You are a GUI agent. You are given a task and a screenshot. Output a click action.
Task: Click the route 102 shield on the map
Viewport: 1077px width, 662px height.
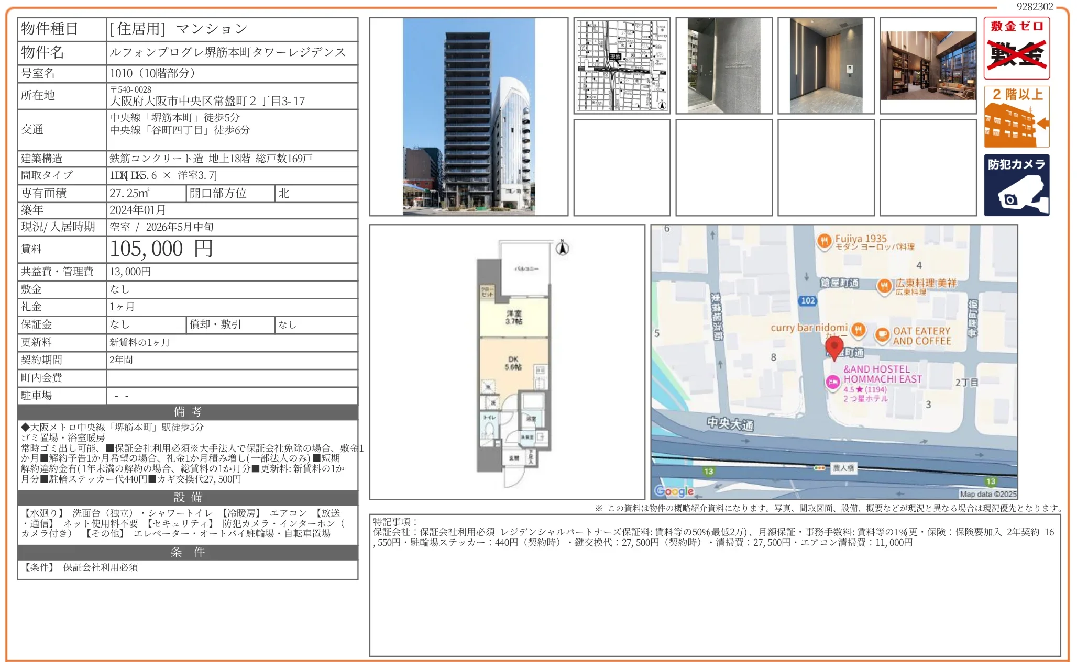click(809, 301)
